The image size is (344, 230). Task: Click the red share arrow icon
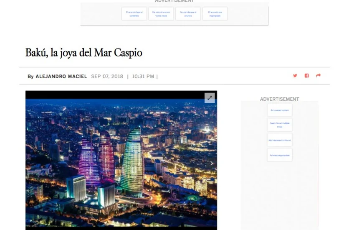pos(319,76)
